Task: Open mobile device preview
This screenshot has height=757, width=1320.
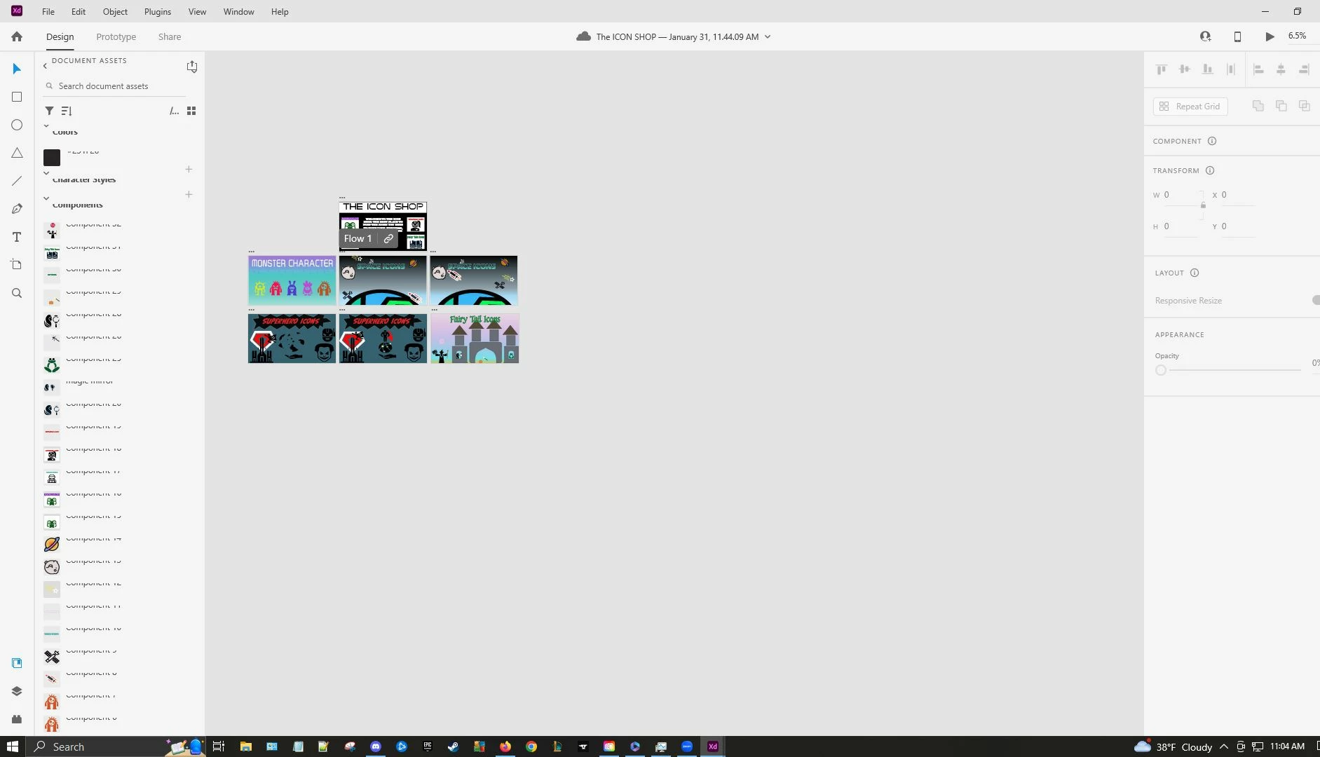Action: 1237,36
